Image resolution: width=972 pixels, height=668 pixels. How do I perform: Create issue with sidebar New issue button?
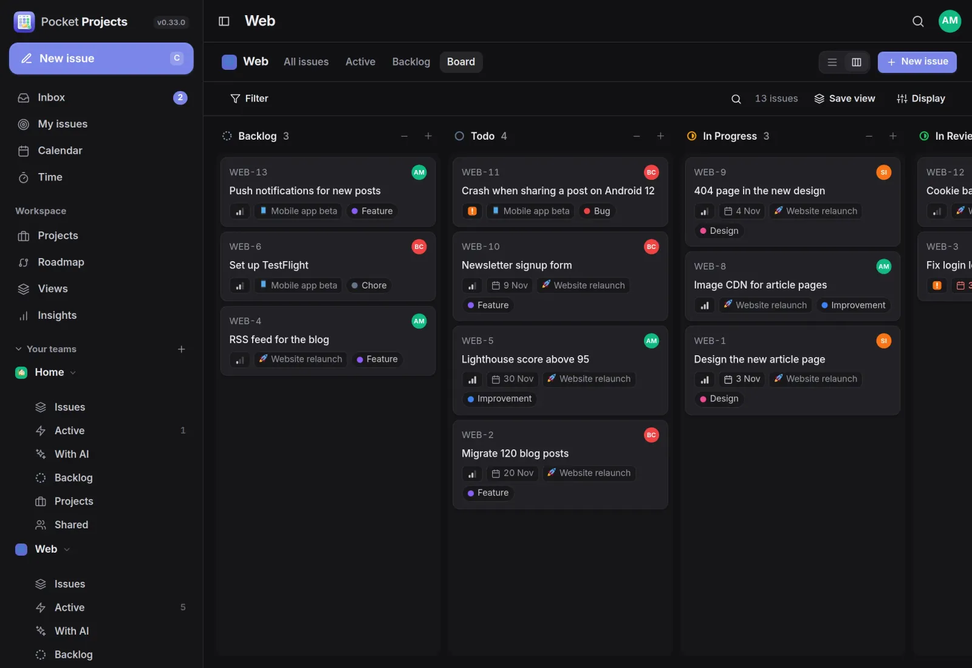(101, 59)
